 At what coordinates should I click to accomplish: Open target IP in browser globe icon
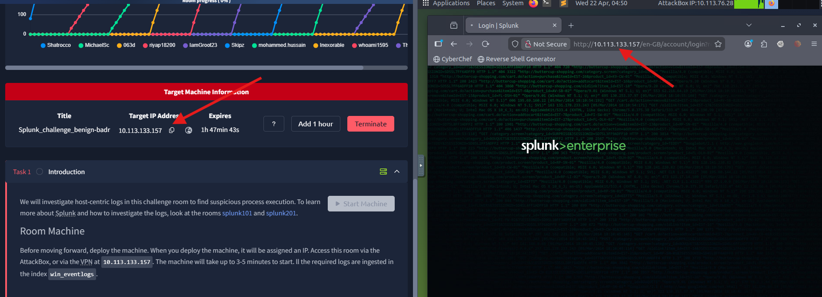tap(189, 130)
